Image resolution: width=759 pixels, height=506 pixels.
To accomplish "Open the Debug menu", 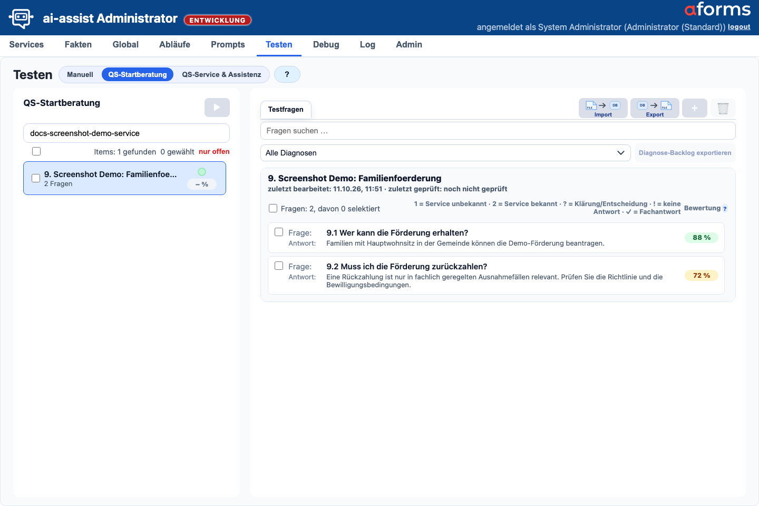I will click(326, 45).
